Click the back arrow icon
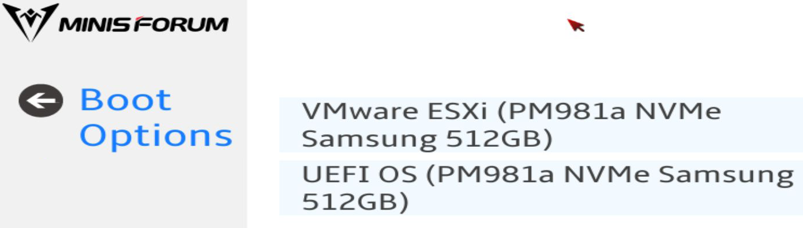 click(x=40, y=101)
